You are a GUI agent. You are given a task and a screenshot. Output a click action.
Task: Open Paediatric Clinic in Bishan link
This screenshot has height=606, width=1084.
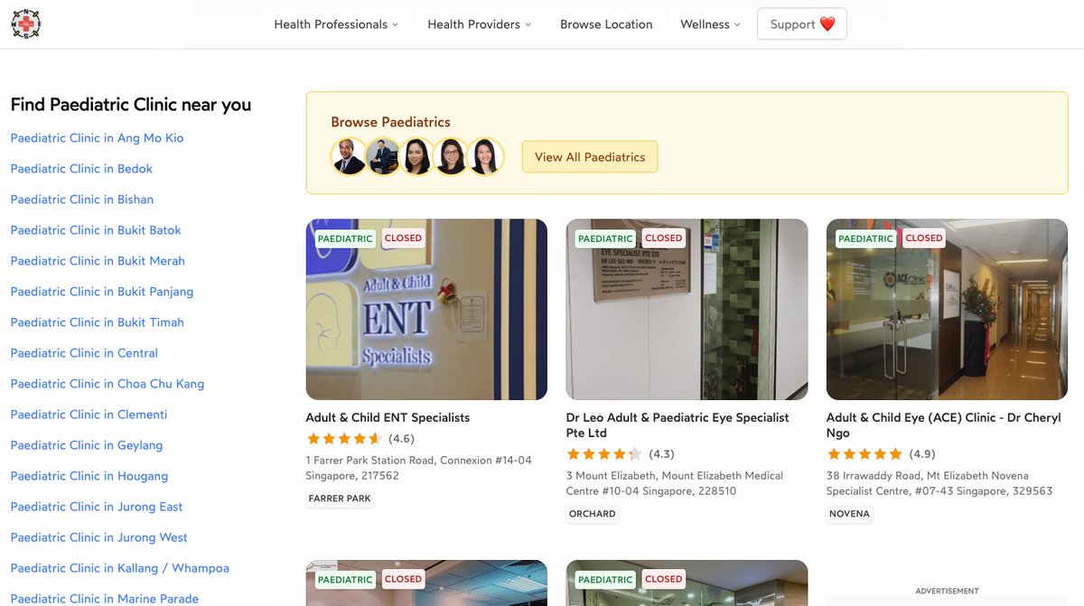[x=82, y=200]
